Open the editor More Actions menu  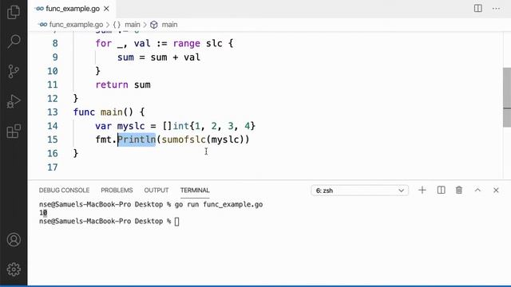(x=496, y=9)
